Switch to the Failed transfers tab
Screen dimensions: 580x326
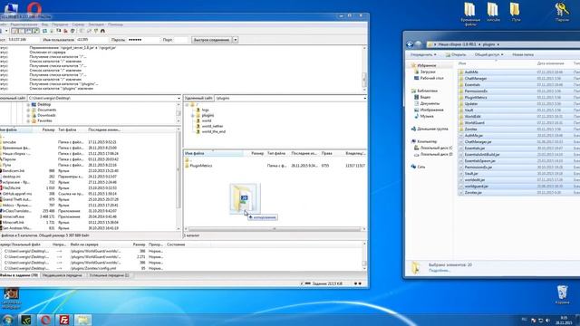point(63,275)
